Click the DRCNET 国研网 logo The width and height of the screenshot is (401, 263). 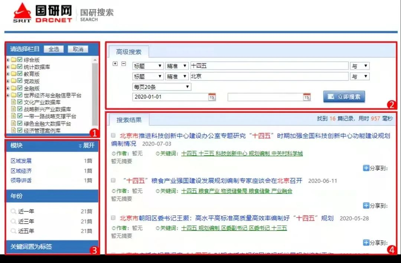click(43, 13)
